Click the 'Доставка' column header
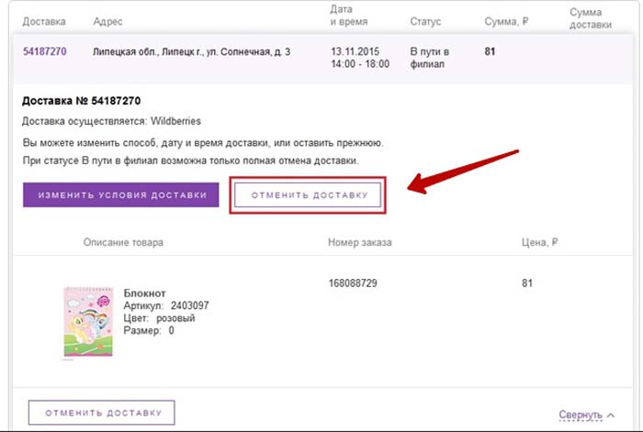Screen dimensions: 643x432 coord(44,21)
